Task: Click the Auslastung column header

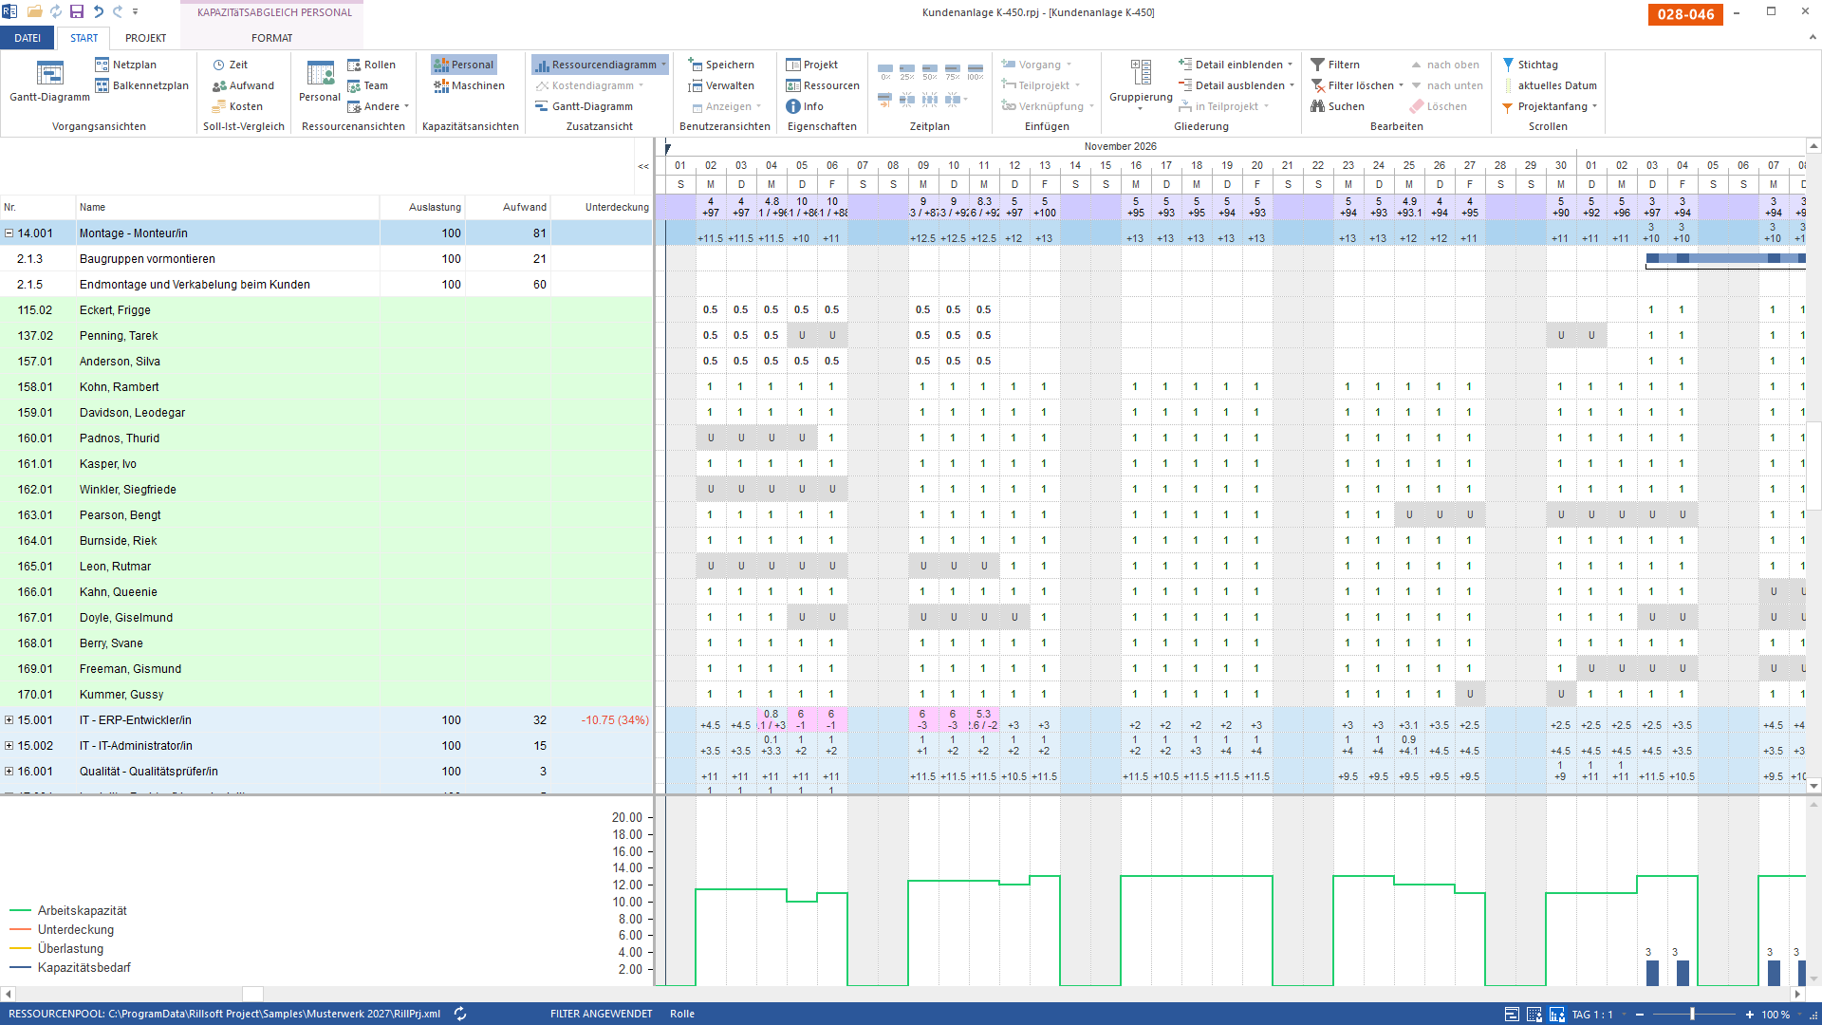Action: click(x=422, y=207)
